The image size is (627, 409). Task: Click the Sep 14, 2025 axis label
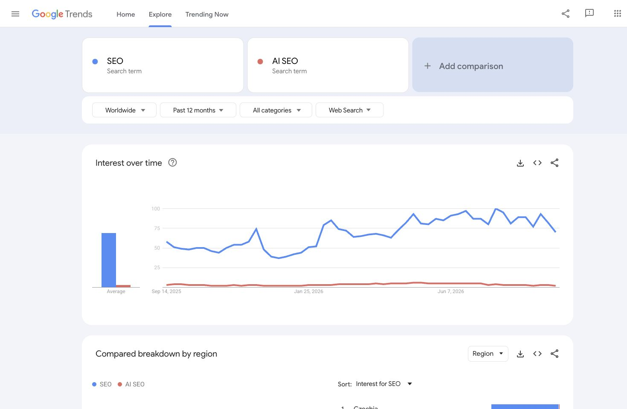[x=166, y=291]
